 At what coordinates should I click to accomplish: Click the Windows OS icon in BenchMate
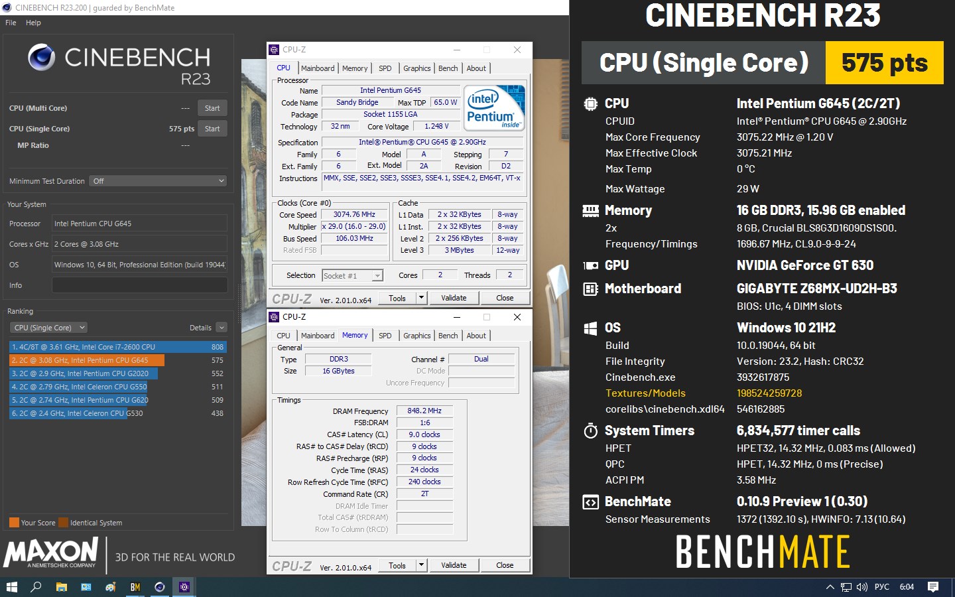[590, 328]
